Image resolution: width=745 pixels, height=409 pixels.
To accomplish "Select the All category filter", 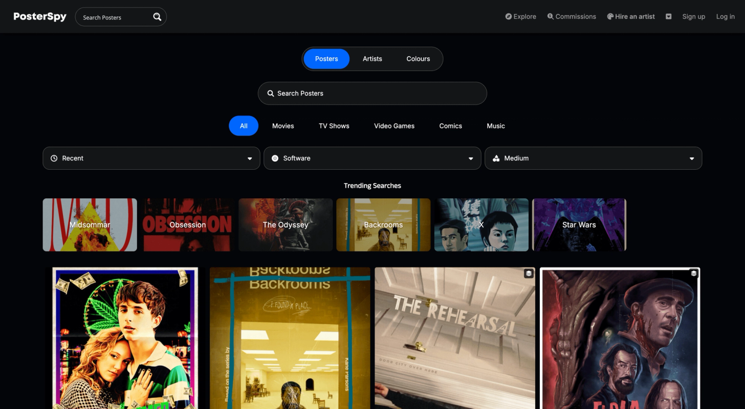I will pyautogui.click(x=244, y=126).
